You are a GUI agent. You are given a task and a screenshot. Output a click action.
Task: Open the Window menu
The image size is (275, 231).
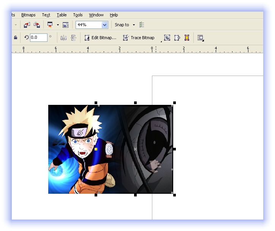pos(96,15)
